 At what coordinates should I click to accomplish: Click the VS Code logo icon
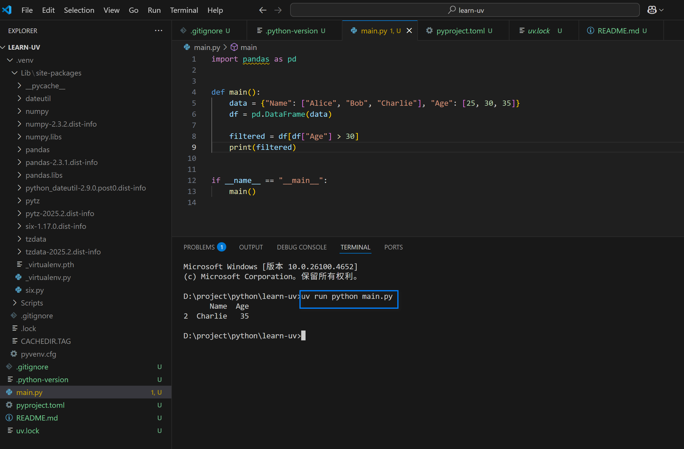tap(7, 10)
